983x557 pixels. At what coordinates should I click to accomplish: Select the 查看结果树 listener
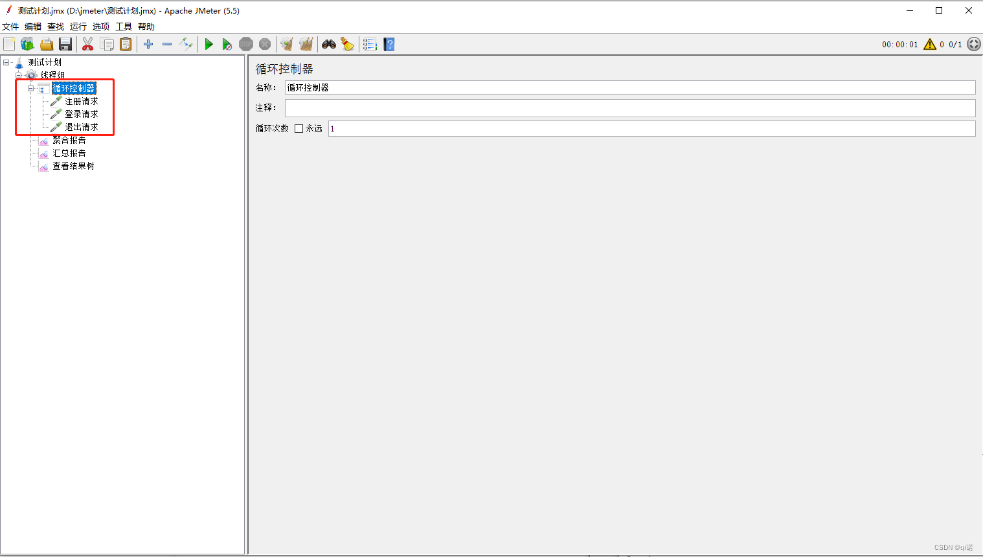pyautogui.click(x=73, y=166)
